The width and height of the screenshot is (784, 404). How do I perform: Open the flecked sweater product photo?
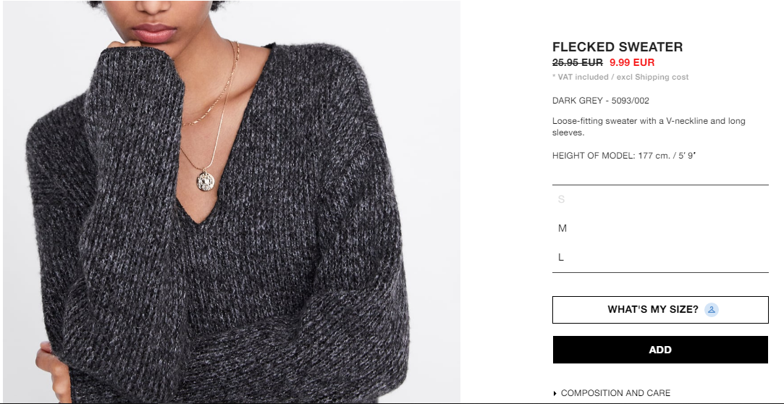coord(232,201)
